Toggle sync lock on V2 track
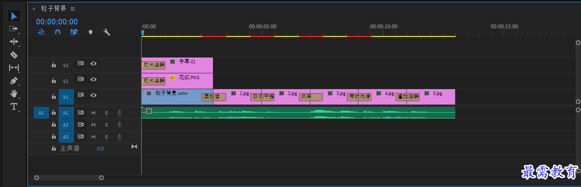The height and width of the screenshot is (187, 581). [81, 79]
